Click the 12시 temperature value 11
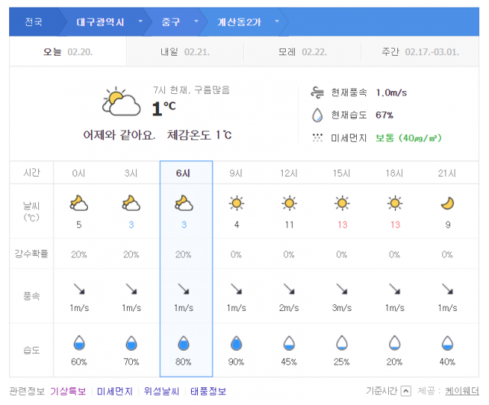 coord(289,225)
